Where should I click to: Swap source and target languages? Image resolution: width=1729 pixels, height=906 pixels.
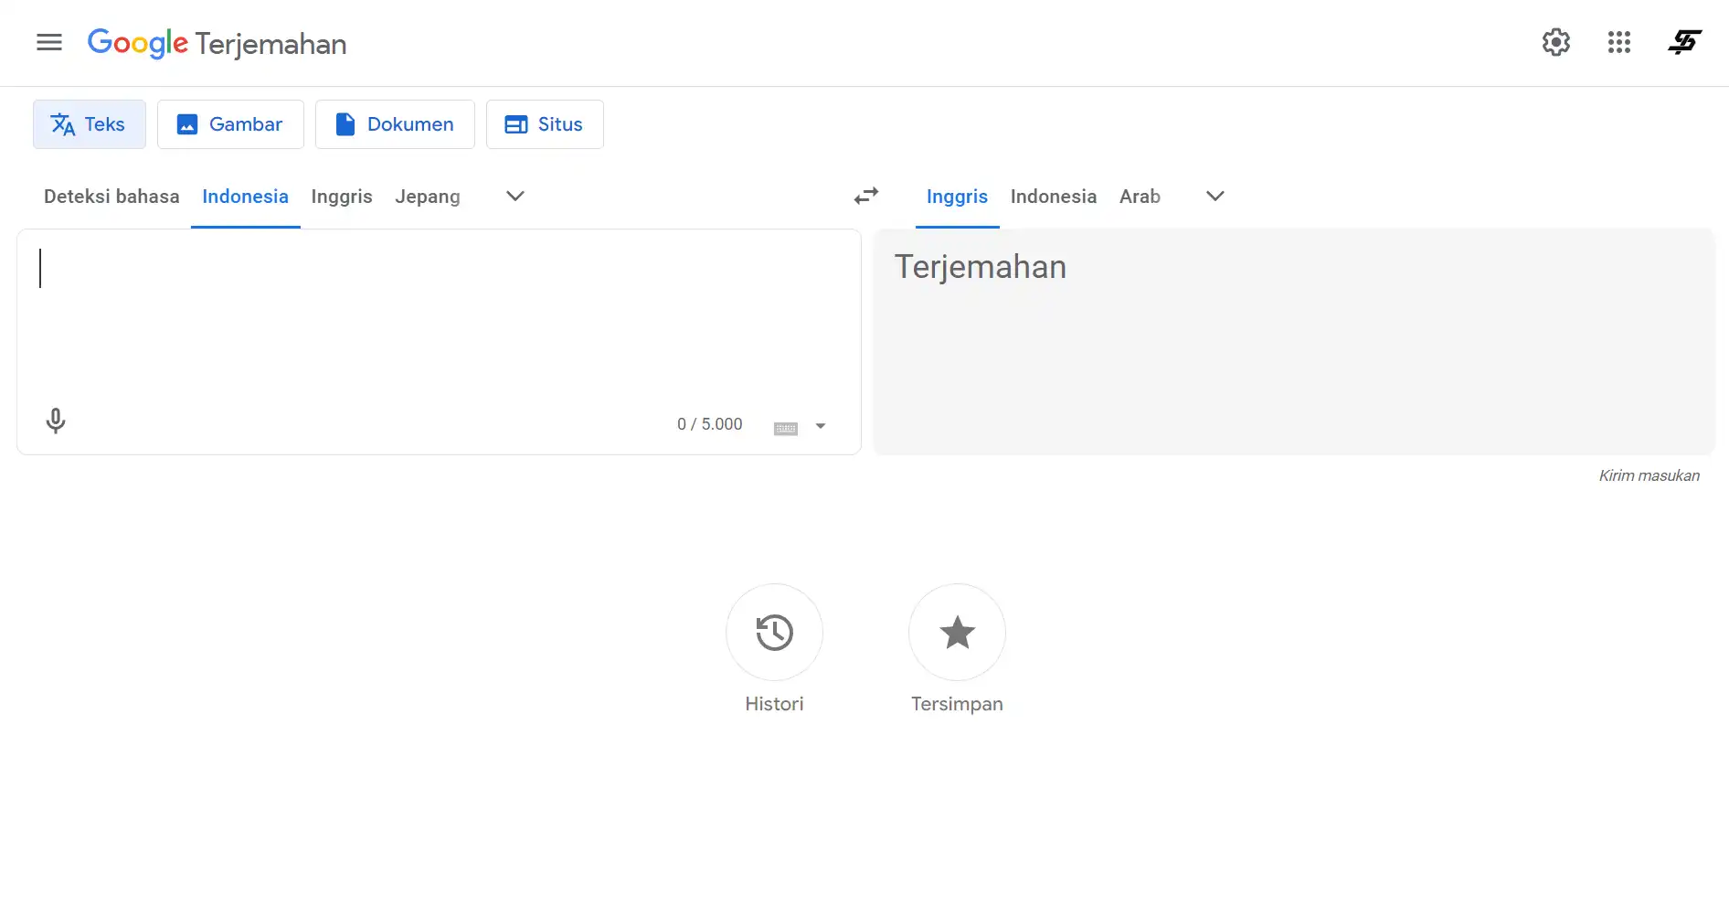(866, 197)
